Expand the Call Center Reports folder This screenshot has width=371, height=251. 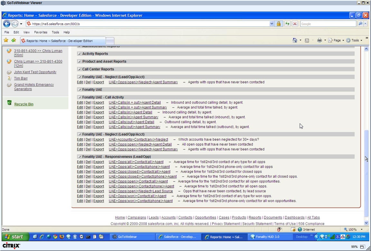pos(80,69)
